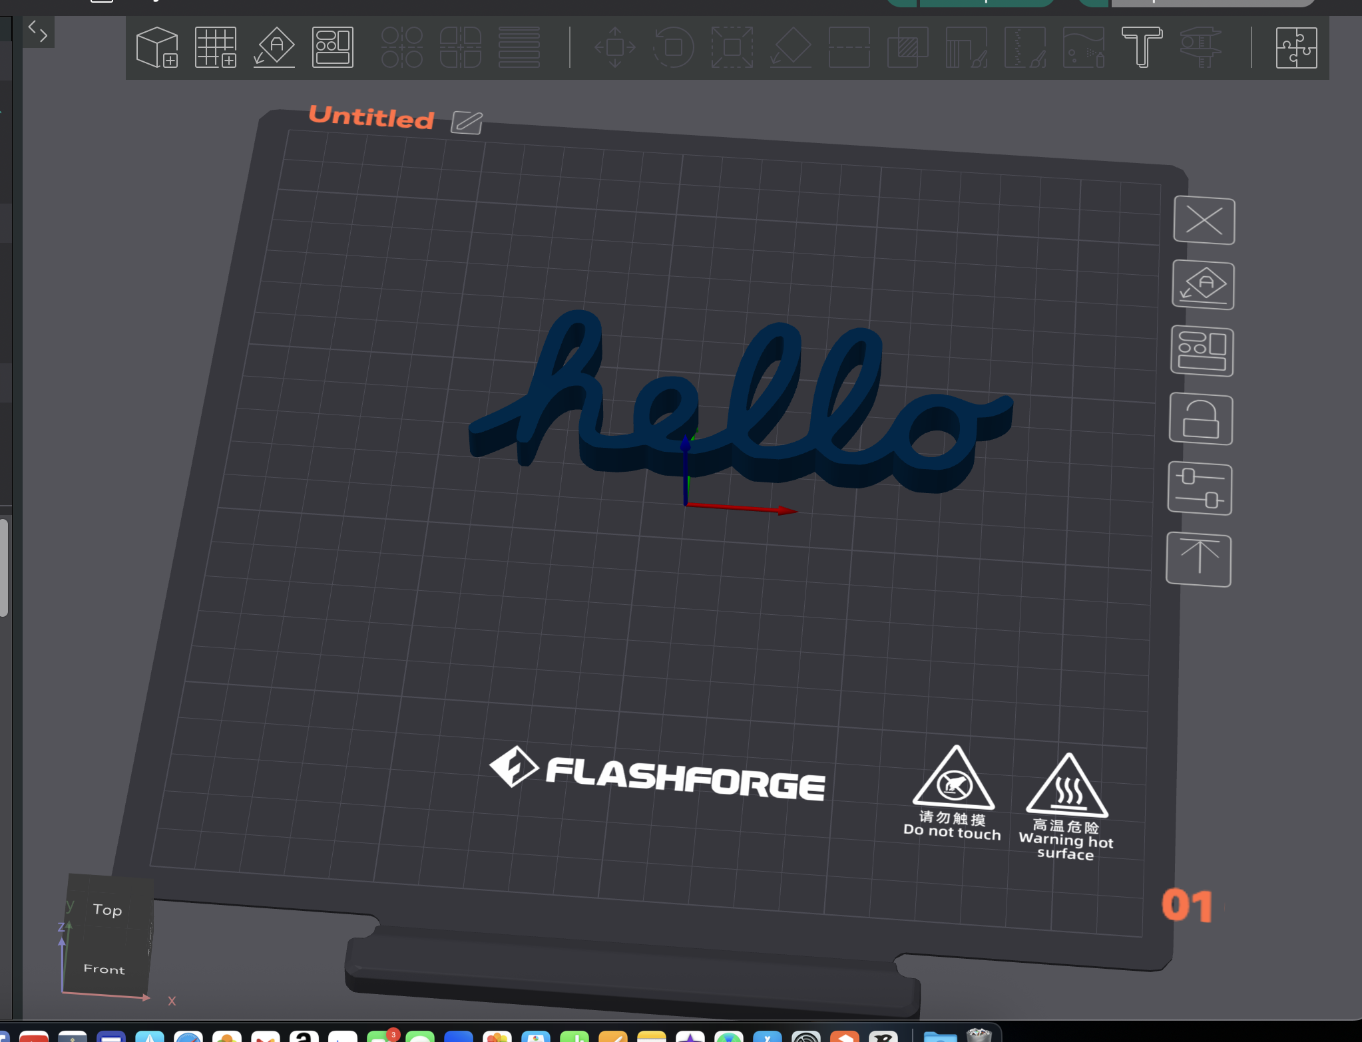Edit the plate name Untitled
Image resolution: width=1362 pixels, height=1042 pixels.
click(x=467, y=122)
